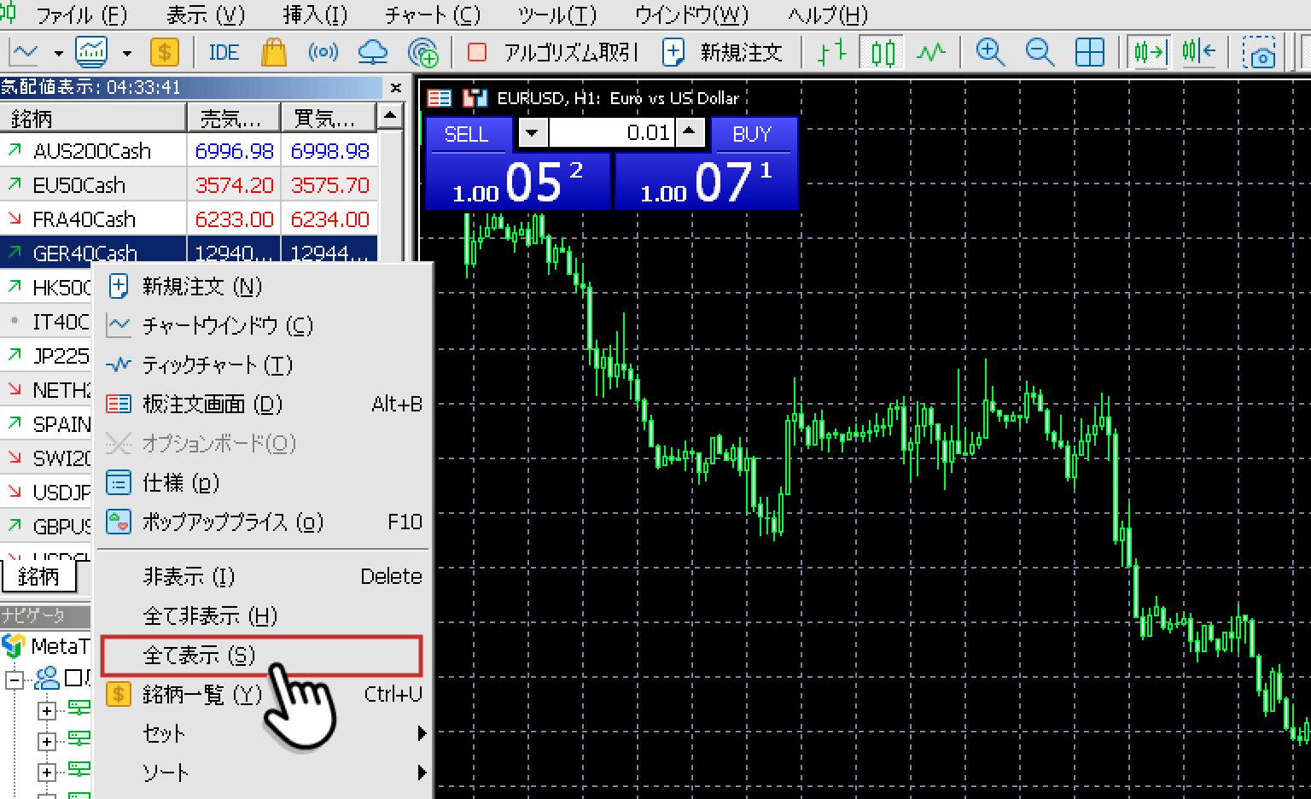The width and height of the screenshot is (1311, 799).
Task: Expand the セット submenu
Action: [265, 733]
